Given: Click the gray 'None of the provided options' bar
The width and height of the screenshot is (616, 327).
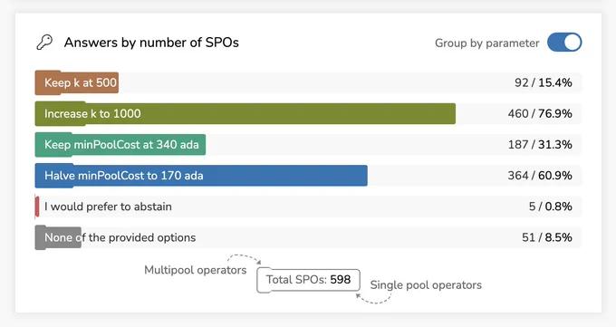Looking at the screenshot, I should (58, 237).
